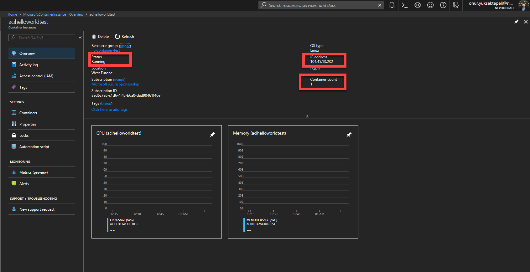
Task: Open the Memory (acihelloworldtest) chart
Action: pyautogui.click(x=293, y=182)
